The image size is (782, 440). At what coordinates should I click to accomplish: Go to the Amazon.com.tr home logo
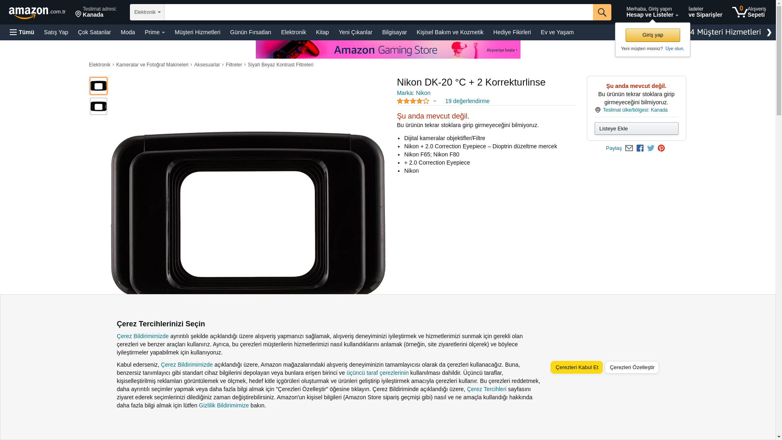(x=37, y=13)
